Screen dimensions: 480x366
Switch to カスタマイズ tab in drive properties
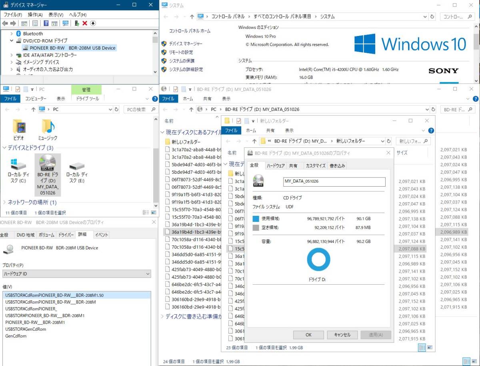click(x=316, y=166)
